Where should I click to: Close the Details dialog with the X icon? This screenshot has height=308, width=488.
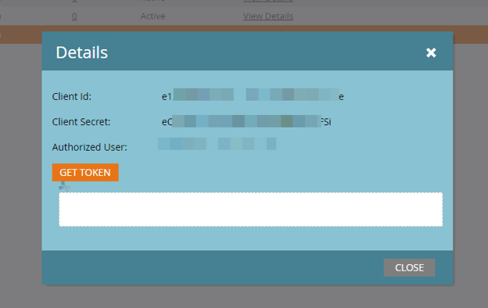click(x=431, y=52)
